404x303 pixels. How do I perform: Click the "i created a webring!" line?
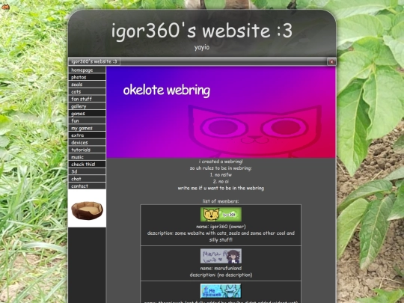[x=221, y=162]
